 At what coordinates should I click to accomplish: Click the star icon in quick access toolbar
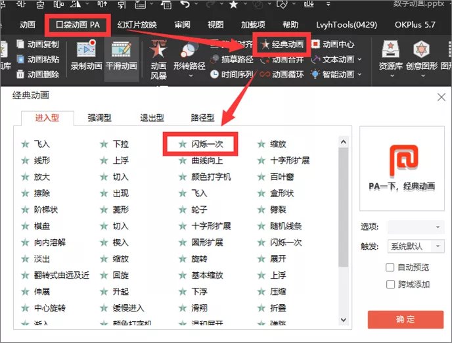click(233, 4)
